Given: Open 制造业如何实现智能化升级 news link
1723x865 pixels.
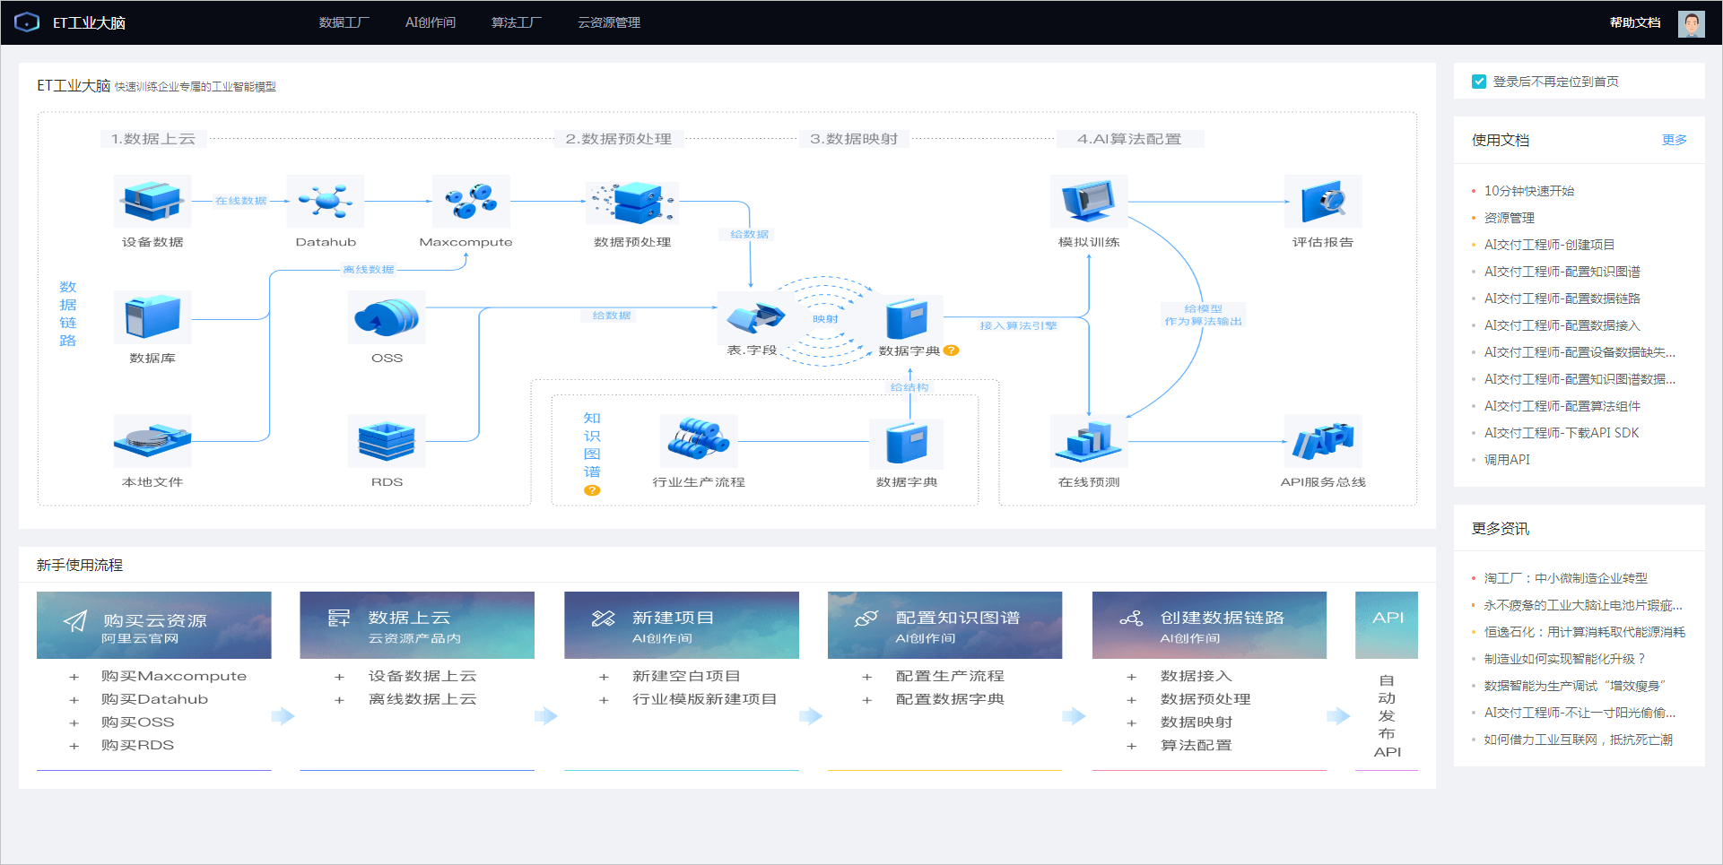Looking at the screenshot, I should 1564,659.
